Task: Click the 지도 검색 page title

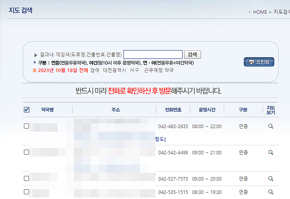Action: coord(20,10)
